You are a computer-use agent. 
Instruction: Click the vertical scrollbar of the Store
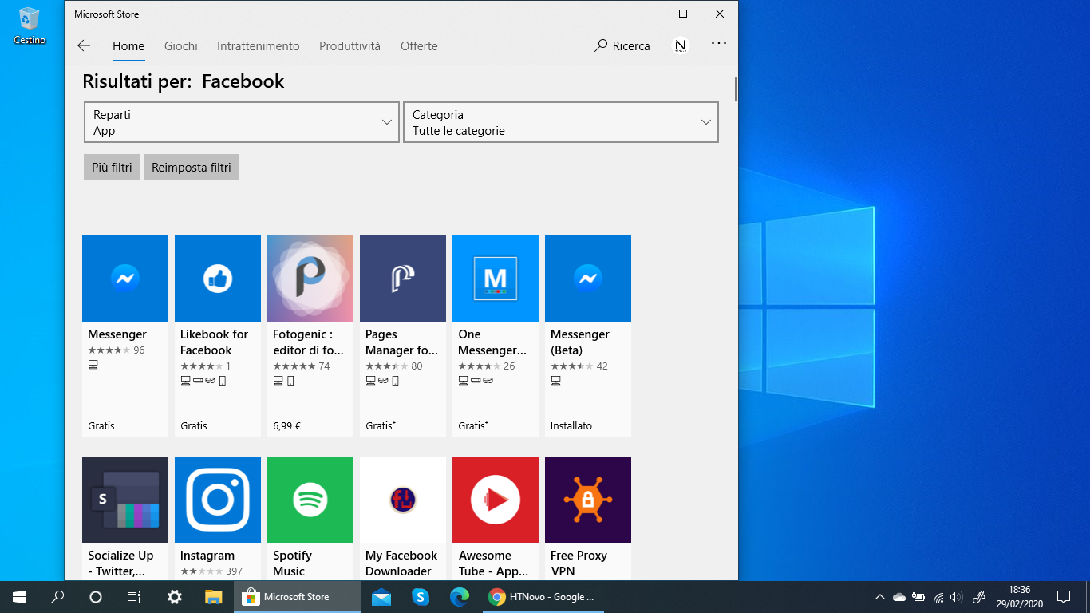(x=735, y=88)
